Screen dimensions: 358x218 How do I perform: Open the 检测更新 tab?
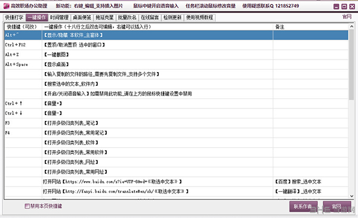(172, 17)
